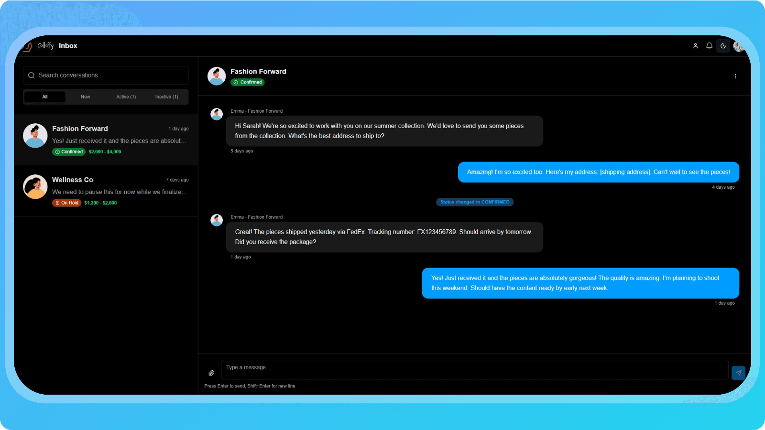Click the Confirmed status badge under Fashion Forward
This screenshot has height=430, width=765.
[248, 82]
